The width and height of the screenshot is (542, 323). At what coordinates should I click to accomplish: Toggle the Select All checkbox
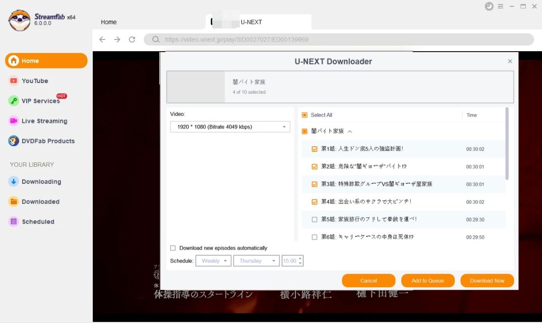pyautogui.click(x=305, y=115)
